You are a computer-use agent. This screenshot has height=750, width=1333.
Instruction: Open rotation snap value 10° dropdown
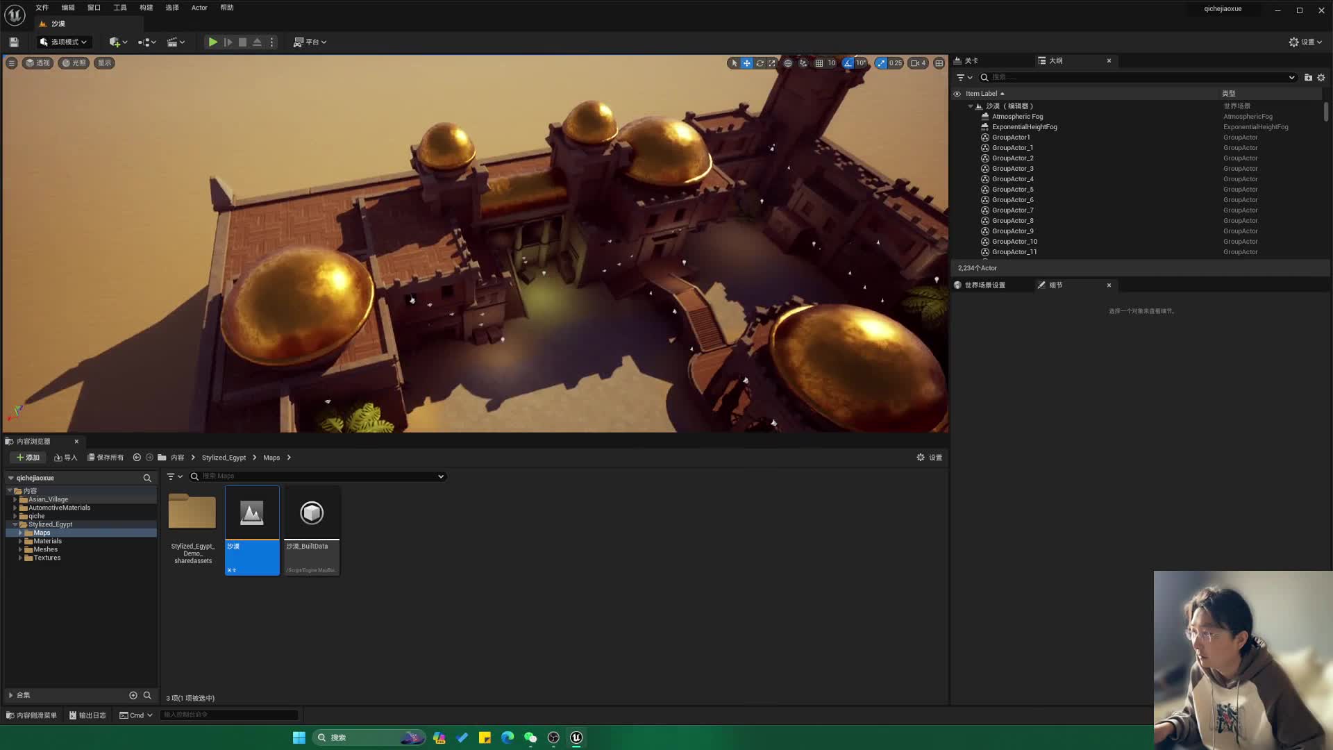coord(861,63)
